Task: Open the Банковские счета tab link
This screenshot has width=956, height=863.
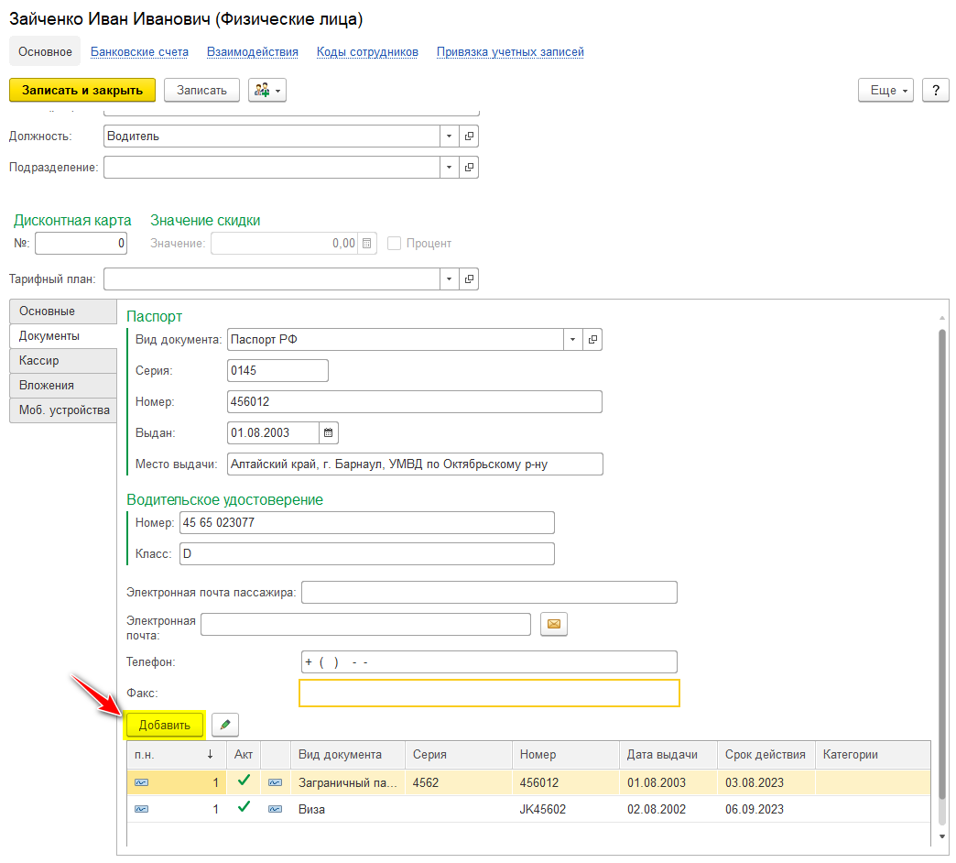Action: tap(139, 52)
